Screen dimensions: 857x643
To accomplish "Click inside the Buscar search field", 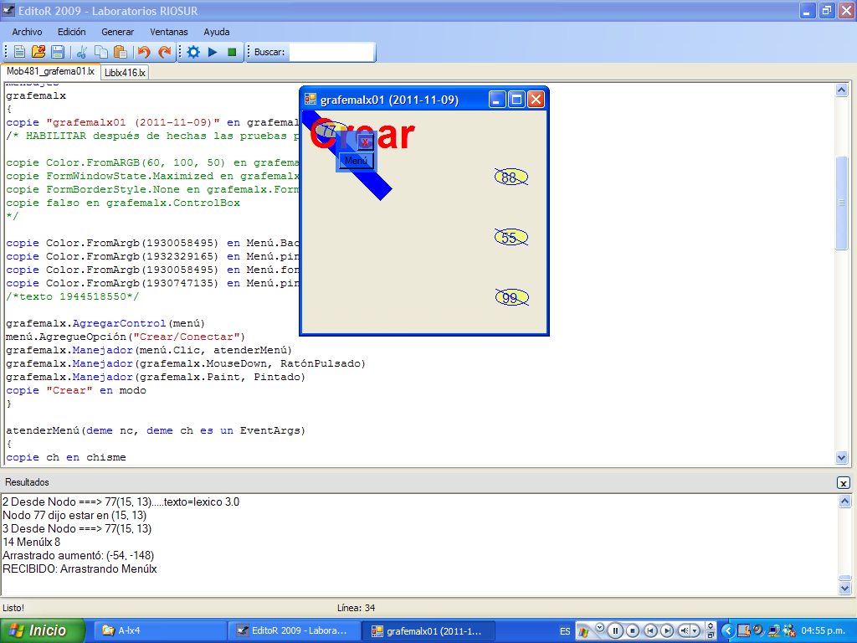I will point(331,52).
